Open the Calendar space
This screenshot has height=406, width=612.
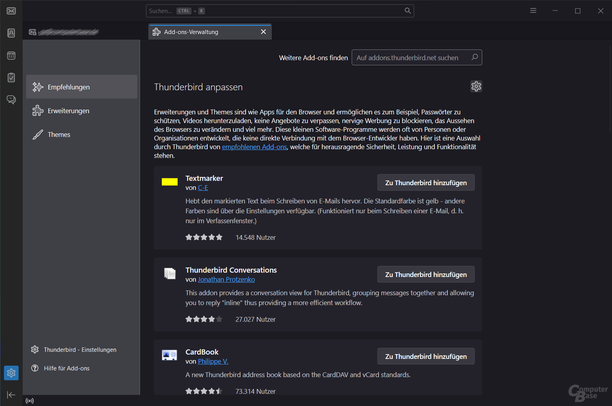point(11,55)
